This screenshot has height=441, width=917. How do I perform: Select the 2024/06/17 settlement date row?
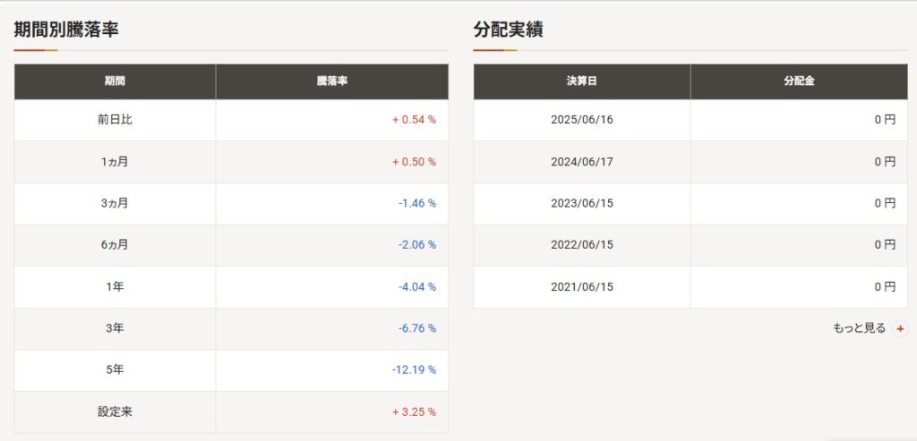[582, 162]
